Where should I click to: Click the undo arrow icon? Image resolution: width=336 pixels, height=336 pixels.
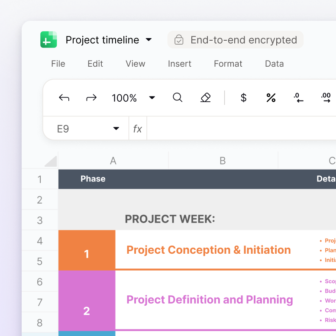coord(64,98)
